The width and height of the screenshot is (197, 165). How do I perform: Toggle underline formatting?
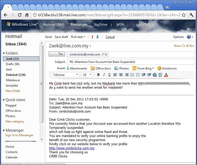tap(109, 75)
